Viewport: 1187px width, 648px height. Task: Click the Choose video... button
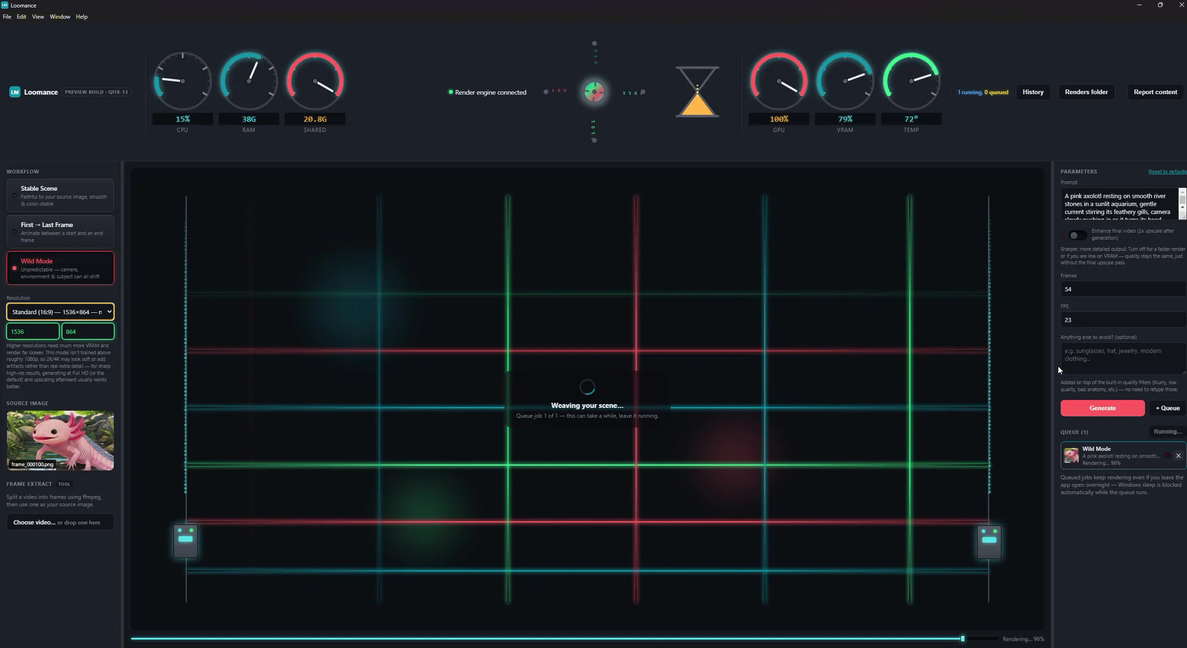[60, 522]
